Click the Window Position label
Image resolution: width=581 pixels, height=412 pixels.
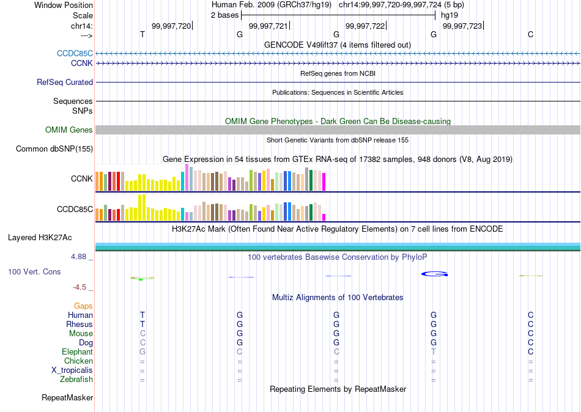click(x=64, y=5)
